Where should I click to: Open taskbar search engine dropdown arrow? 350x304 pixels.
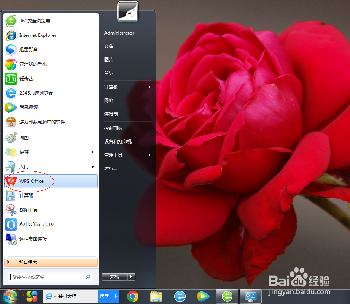click(x=55, y=297)
